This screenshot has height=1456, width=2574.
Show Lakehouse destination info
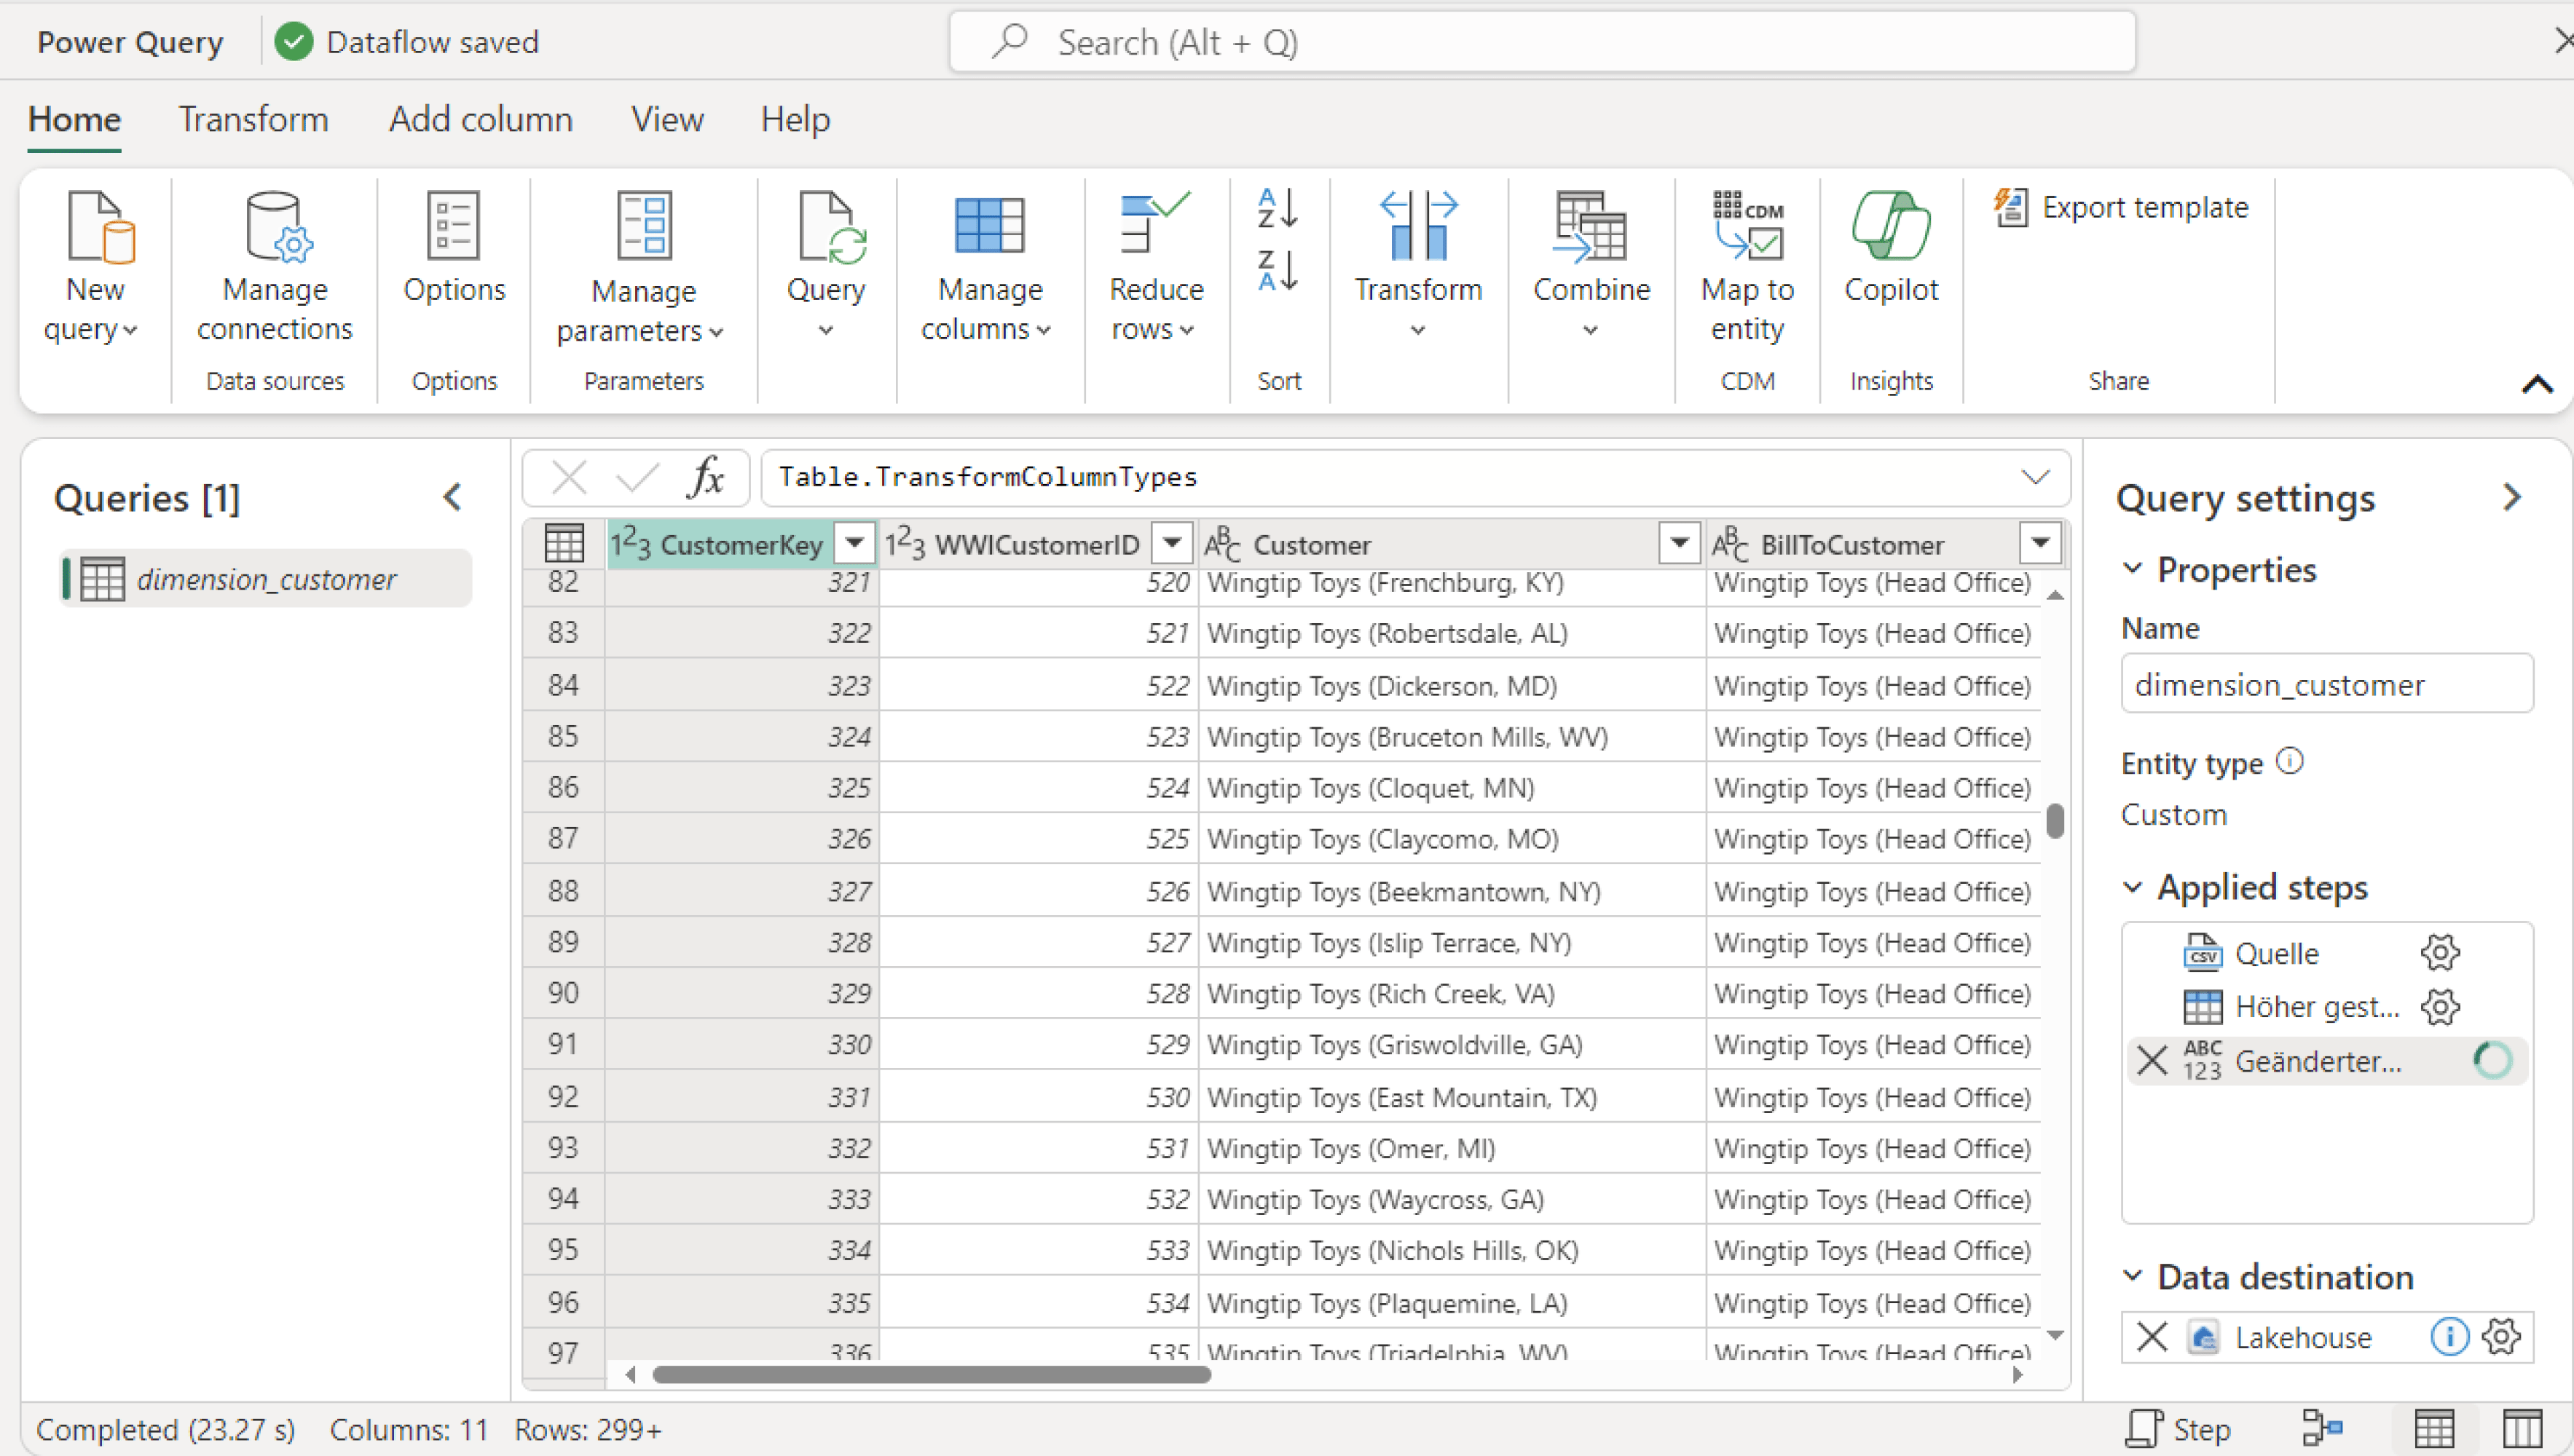tap(2449, 1337)
